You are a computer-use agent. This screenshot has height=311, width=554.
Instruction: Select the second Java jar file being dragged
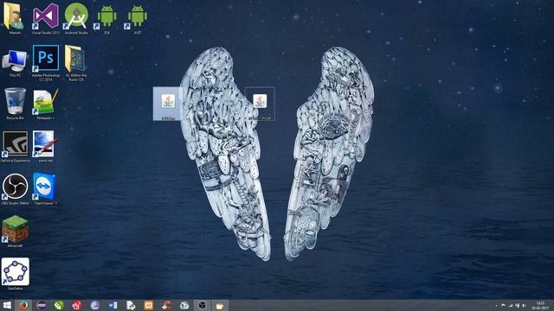pyautogui.click(x=260, y=104)
